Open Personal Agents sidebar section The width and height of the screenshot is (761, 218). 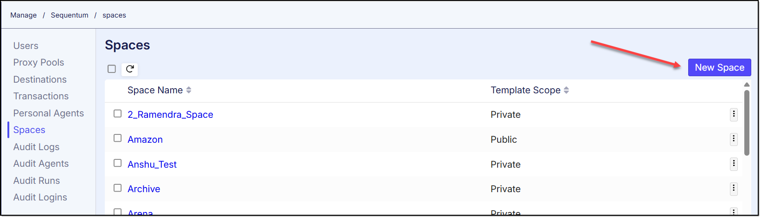[48, 113]
